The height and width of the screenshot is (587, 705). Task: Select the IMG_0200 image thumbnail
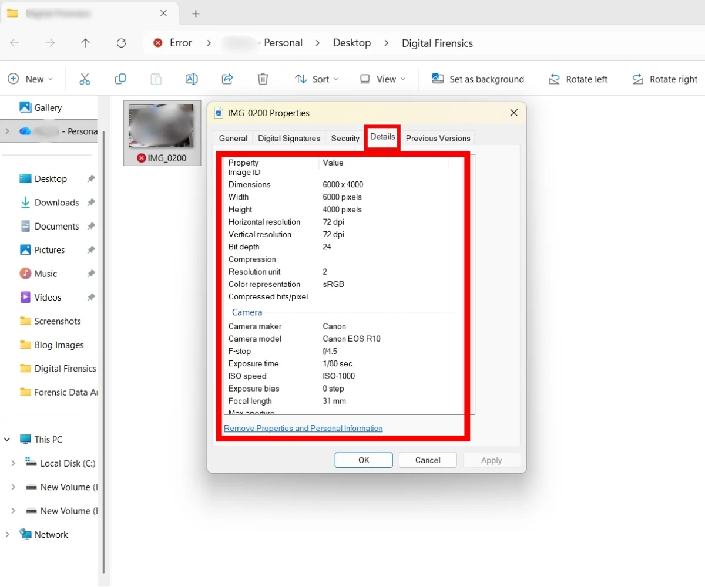click(x=162, y=133)
